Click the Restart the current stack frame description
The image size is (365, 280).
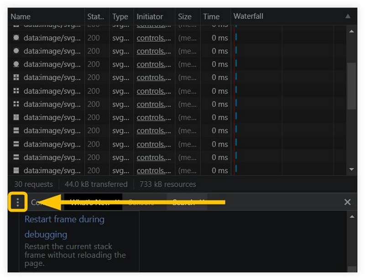tap(75, 255)
